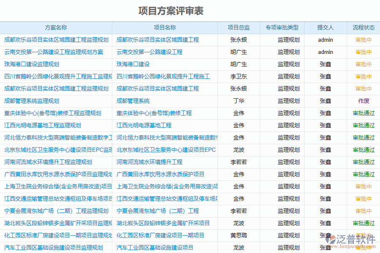Open project 重庆体验中心(叁号馆)装修工程
This screenshot has width=380, height=253.
154,113
